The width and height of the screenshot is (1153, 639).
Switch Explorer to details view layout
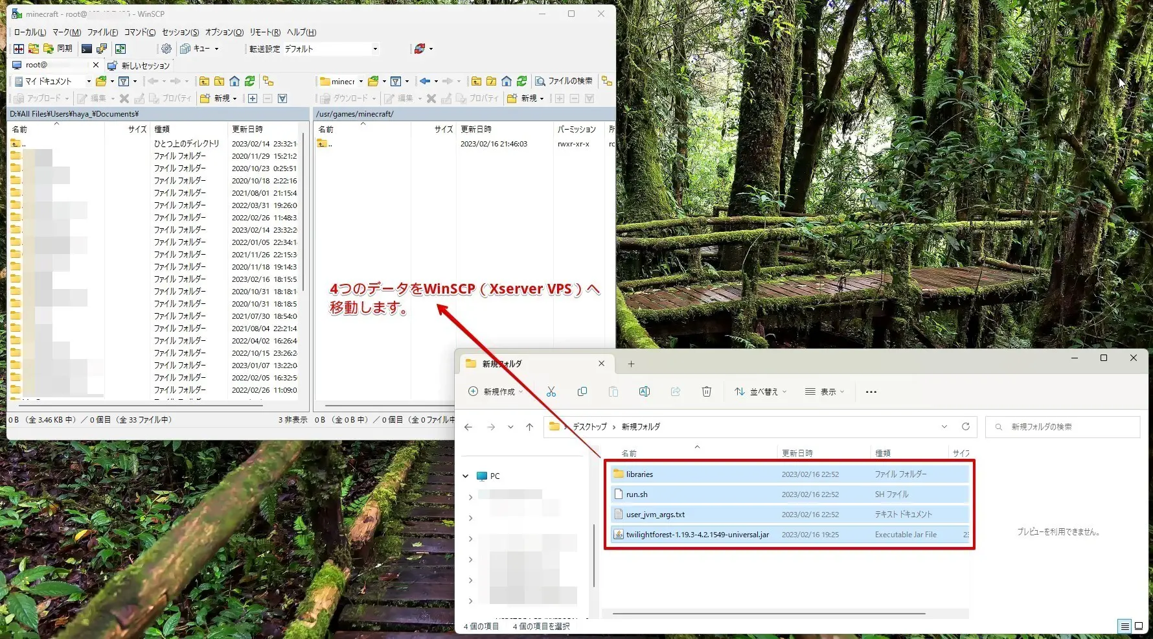point(1124,626)
